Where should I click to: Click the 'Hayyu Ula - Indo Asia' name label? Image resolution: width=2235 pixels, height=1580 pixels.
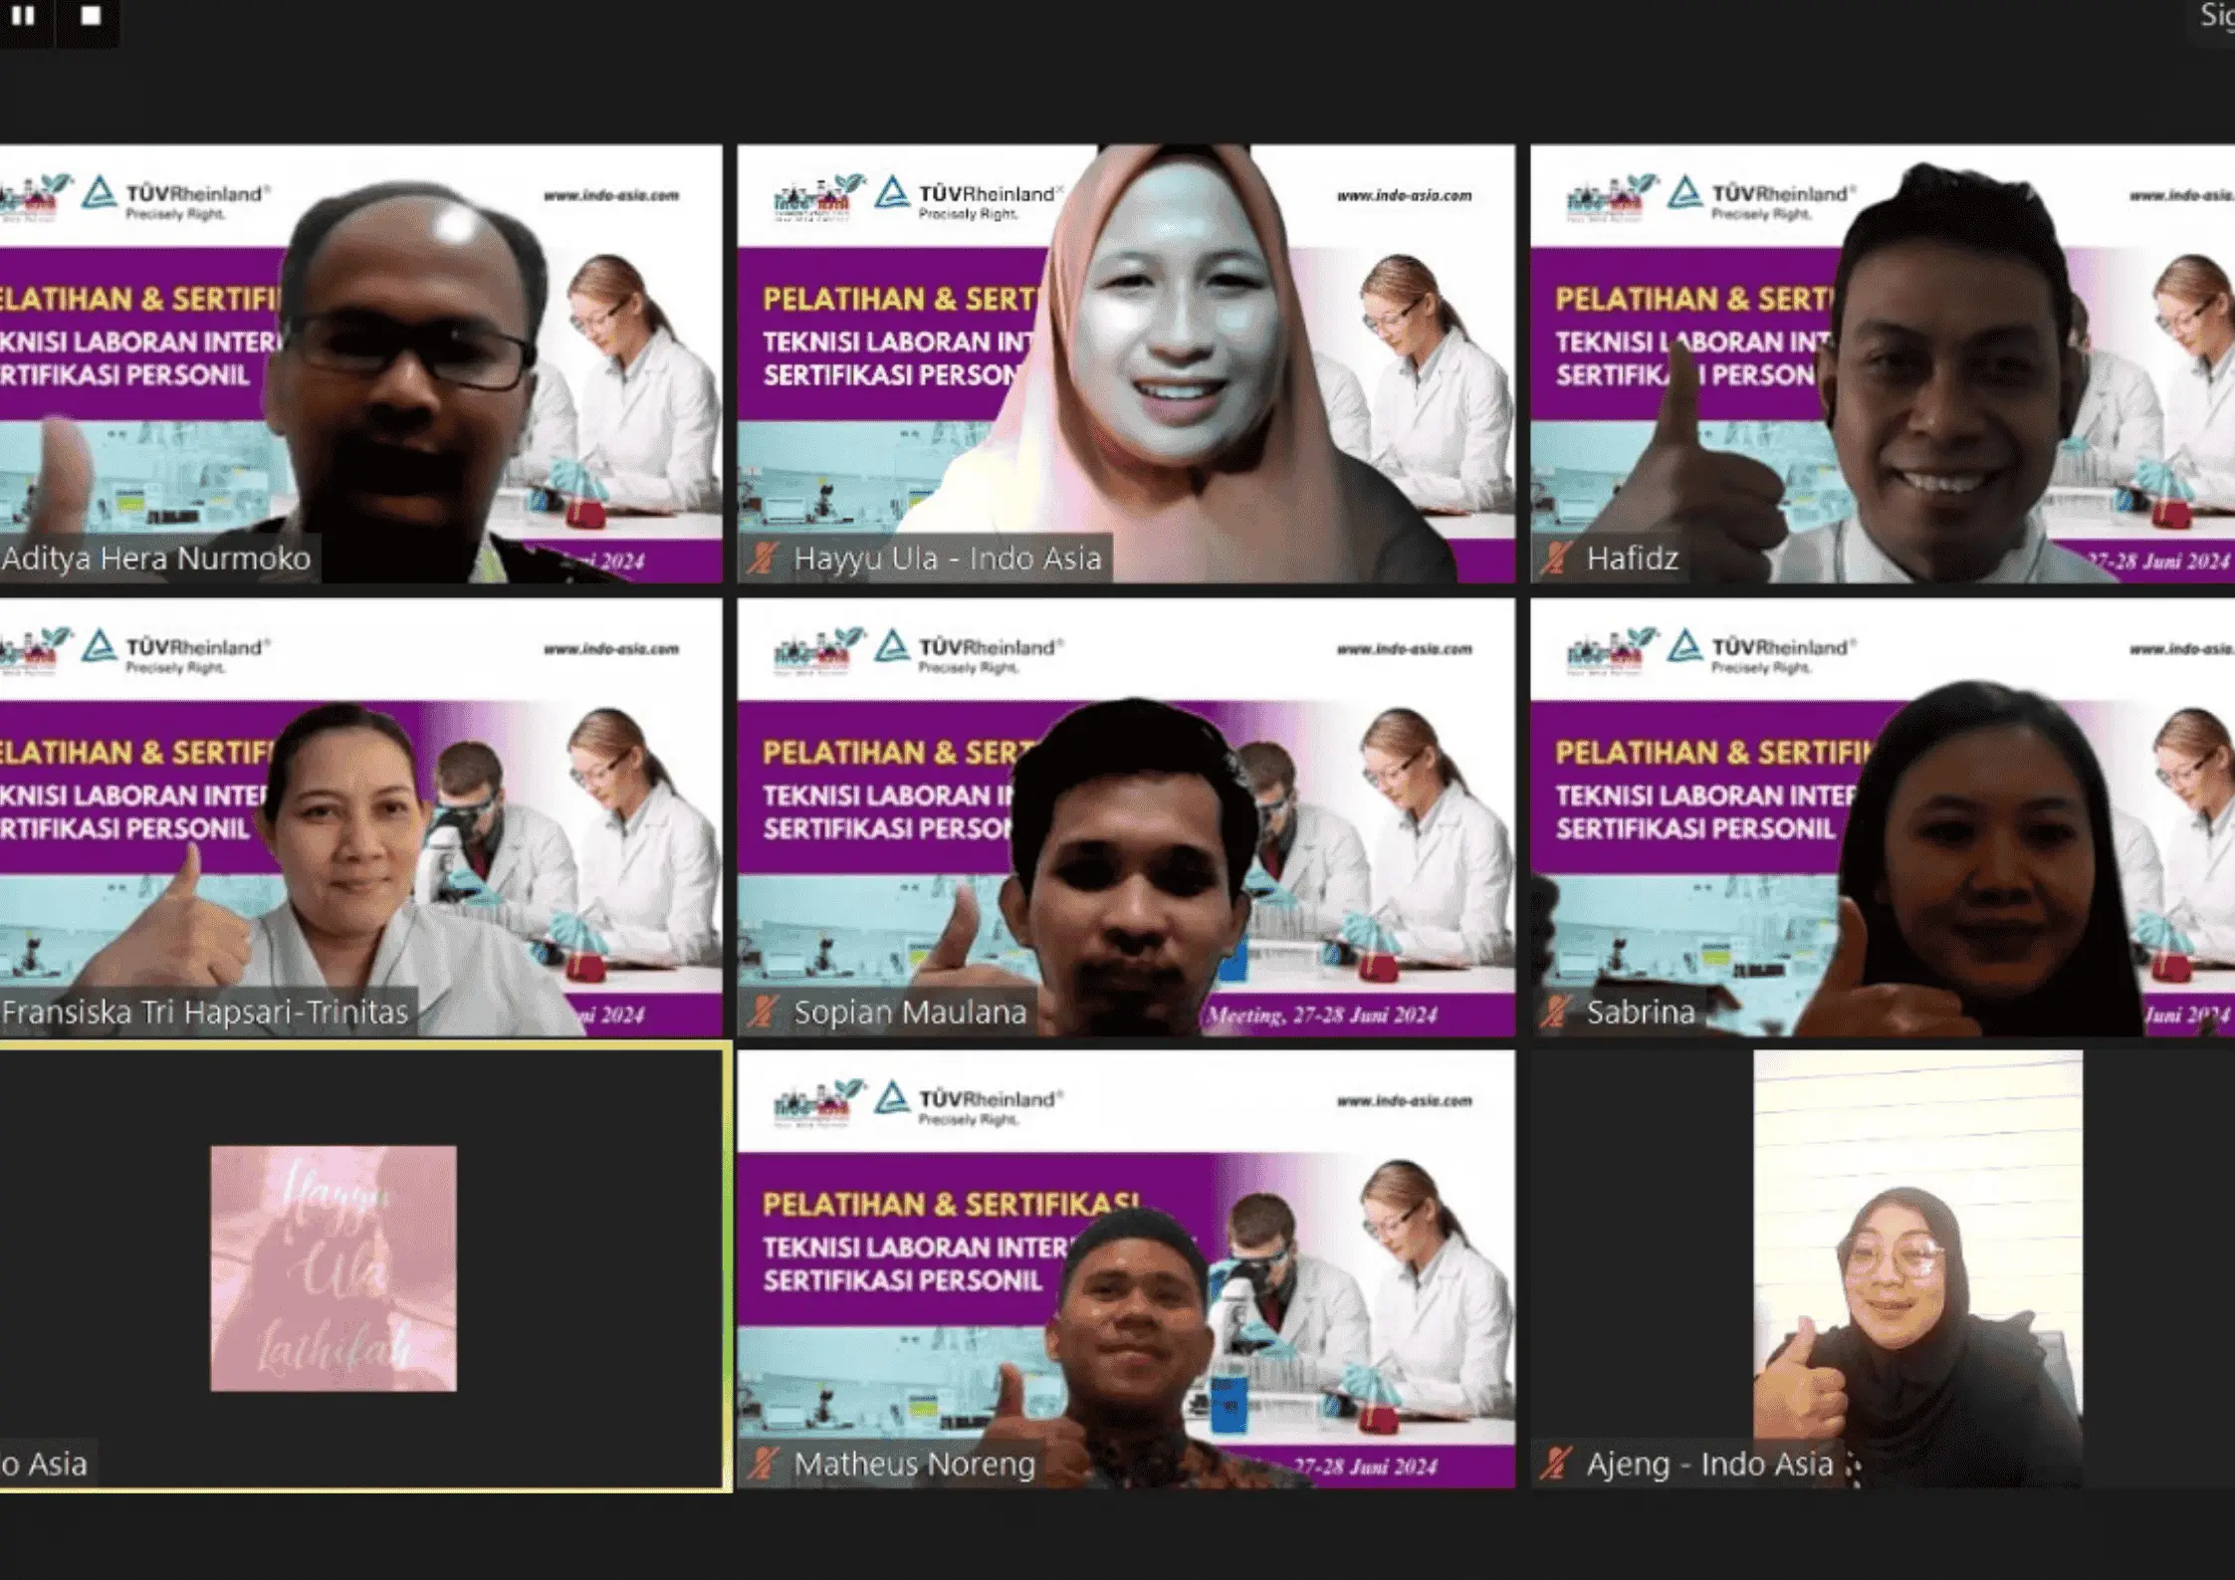948,559
